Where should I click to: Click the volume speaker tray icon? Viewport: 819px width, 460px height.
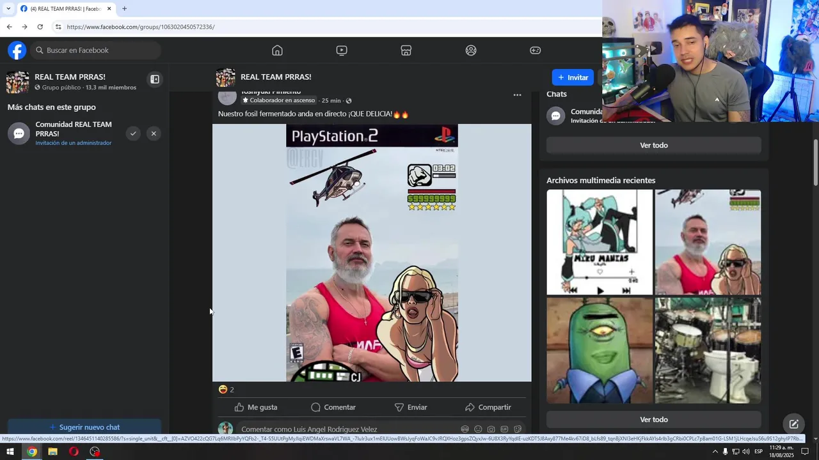[745, 452]
